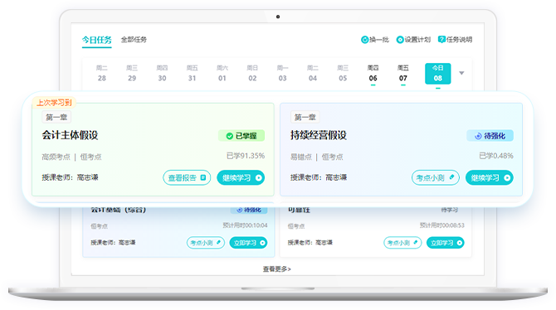Click the 任务说明 help icon

(x=441, y=39)
